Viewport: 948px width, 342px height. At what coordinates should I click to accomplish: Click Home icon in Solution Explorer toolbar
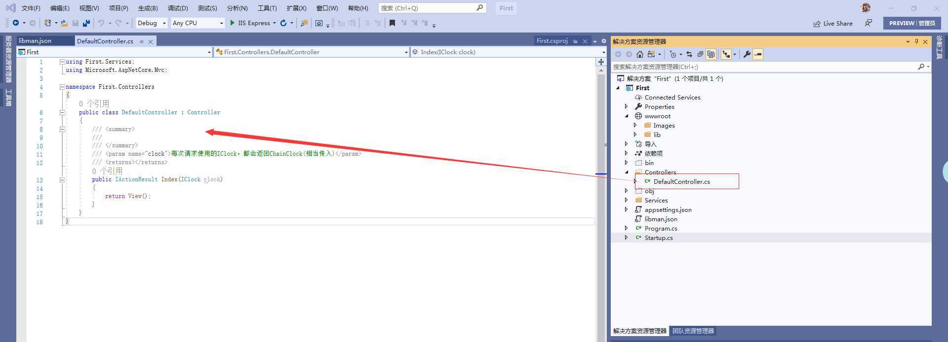point(640,54)
